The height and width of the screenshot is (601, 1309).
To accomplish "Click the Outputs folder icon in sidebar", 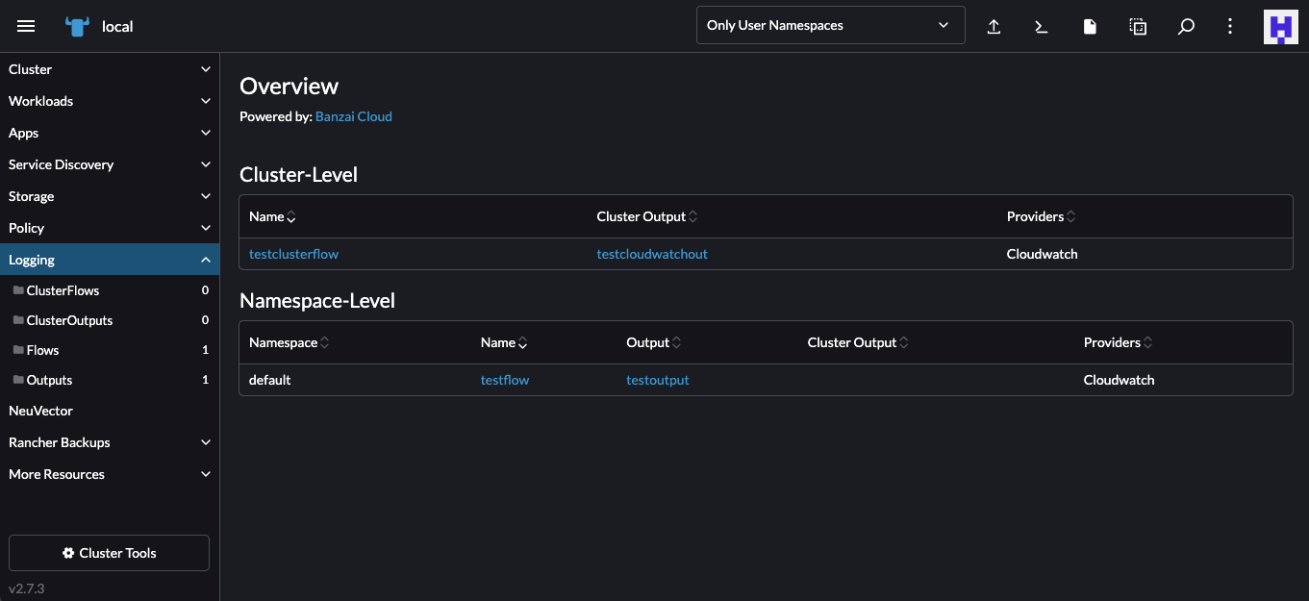I will [17, 379].
